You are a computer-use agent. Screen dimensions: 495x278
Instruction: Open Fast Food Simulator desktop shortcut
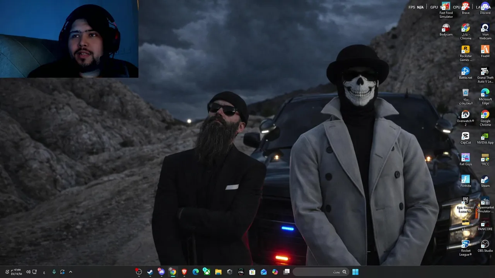click(446, 10)
